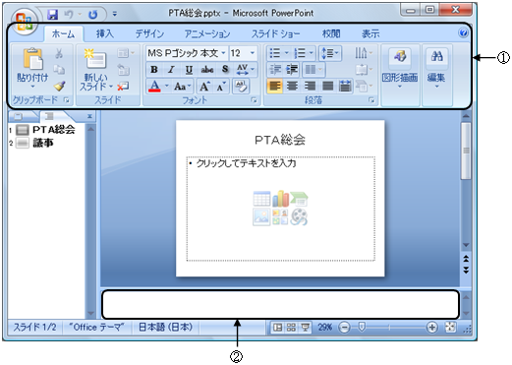The image size is (512, 365).
Task: Open the MS Pゴシック font name dropdown
Action: click(223, 53)
